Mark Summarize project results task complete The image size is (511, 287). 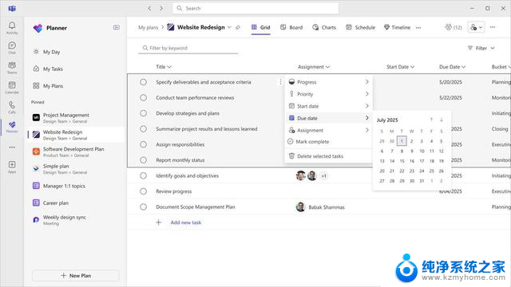144,129
